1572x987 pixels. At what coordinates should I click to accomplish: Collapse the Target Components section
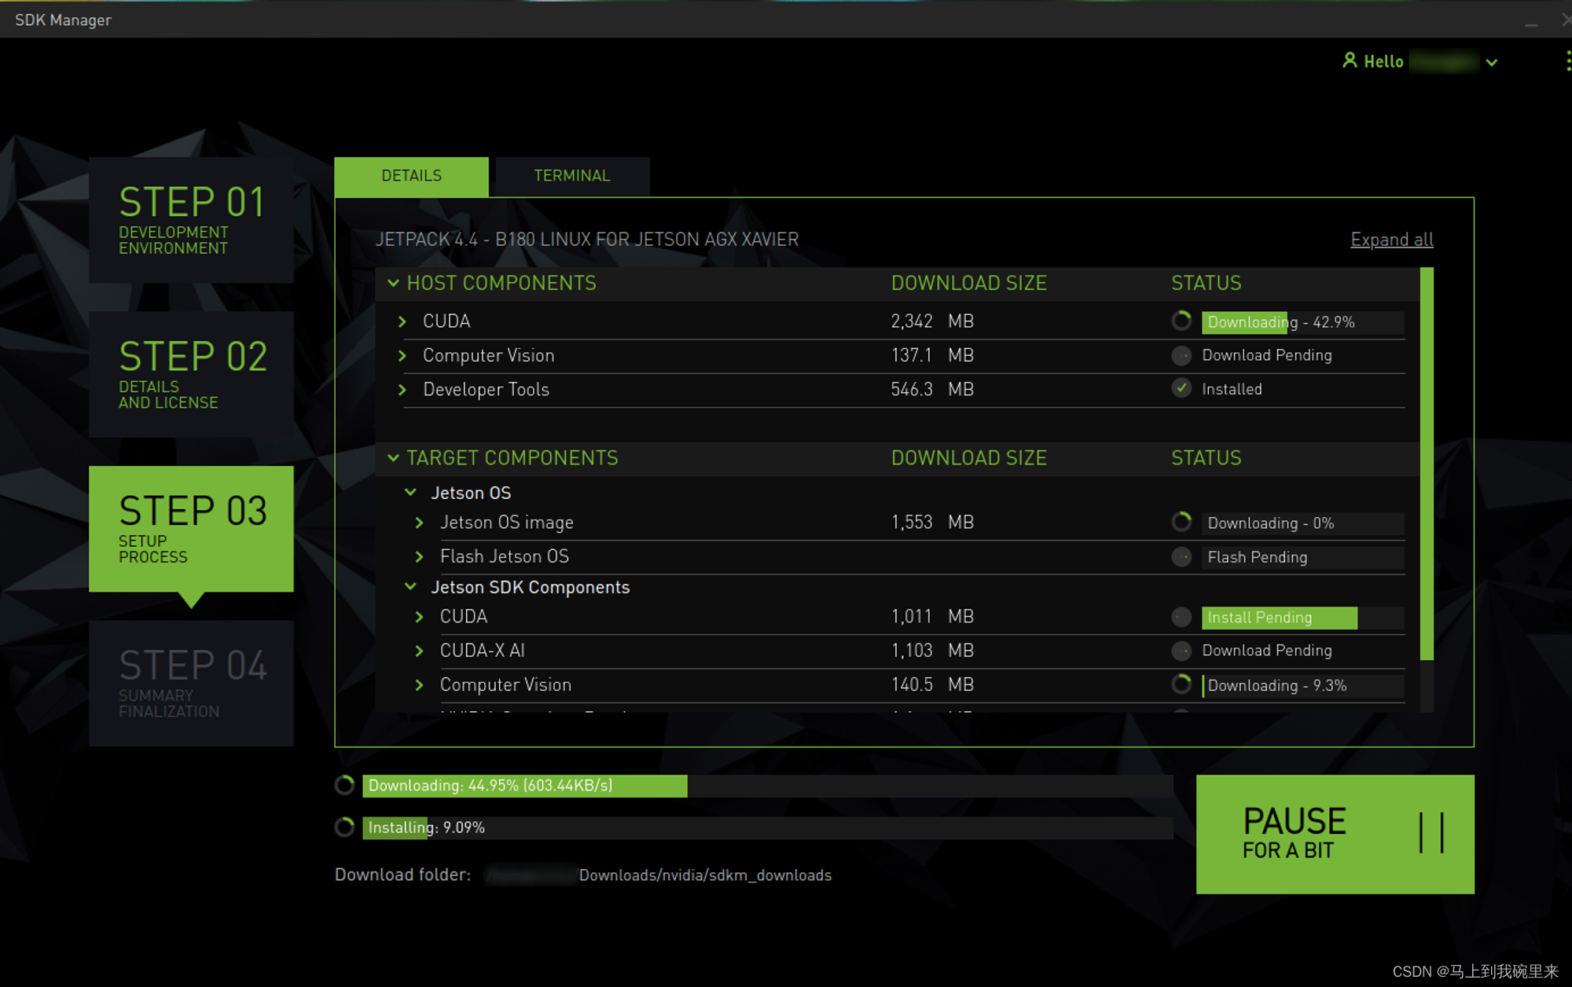(393, 457)
